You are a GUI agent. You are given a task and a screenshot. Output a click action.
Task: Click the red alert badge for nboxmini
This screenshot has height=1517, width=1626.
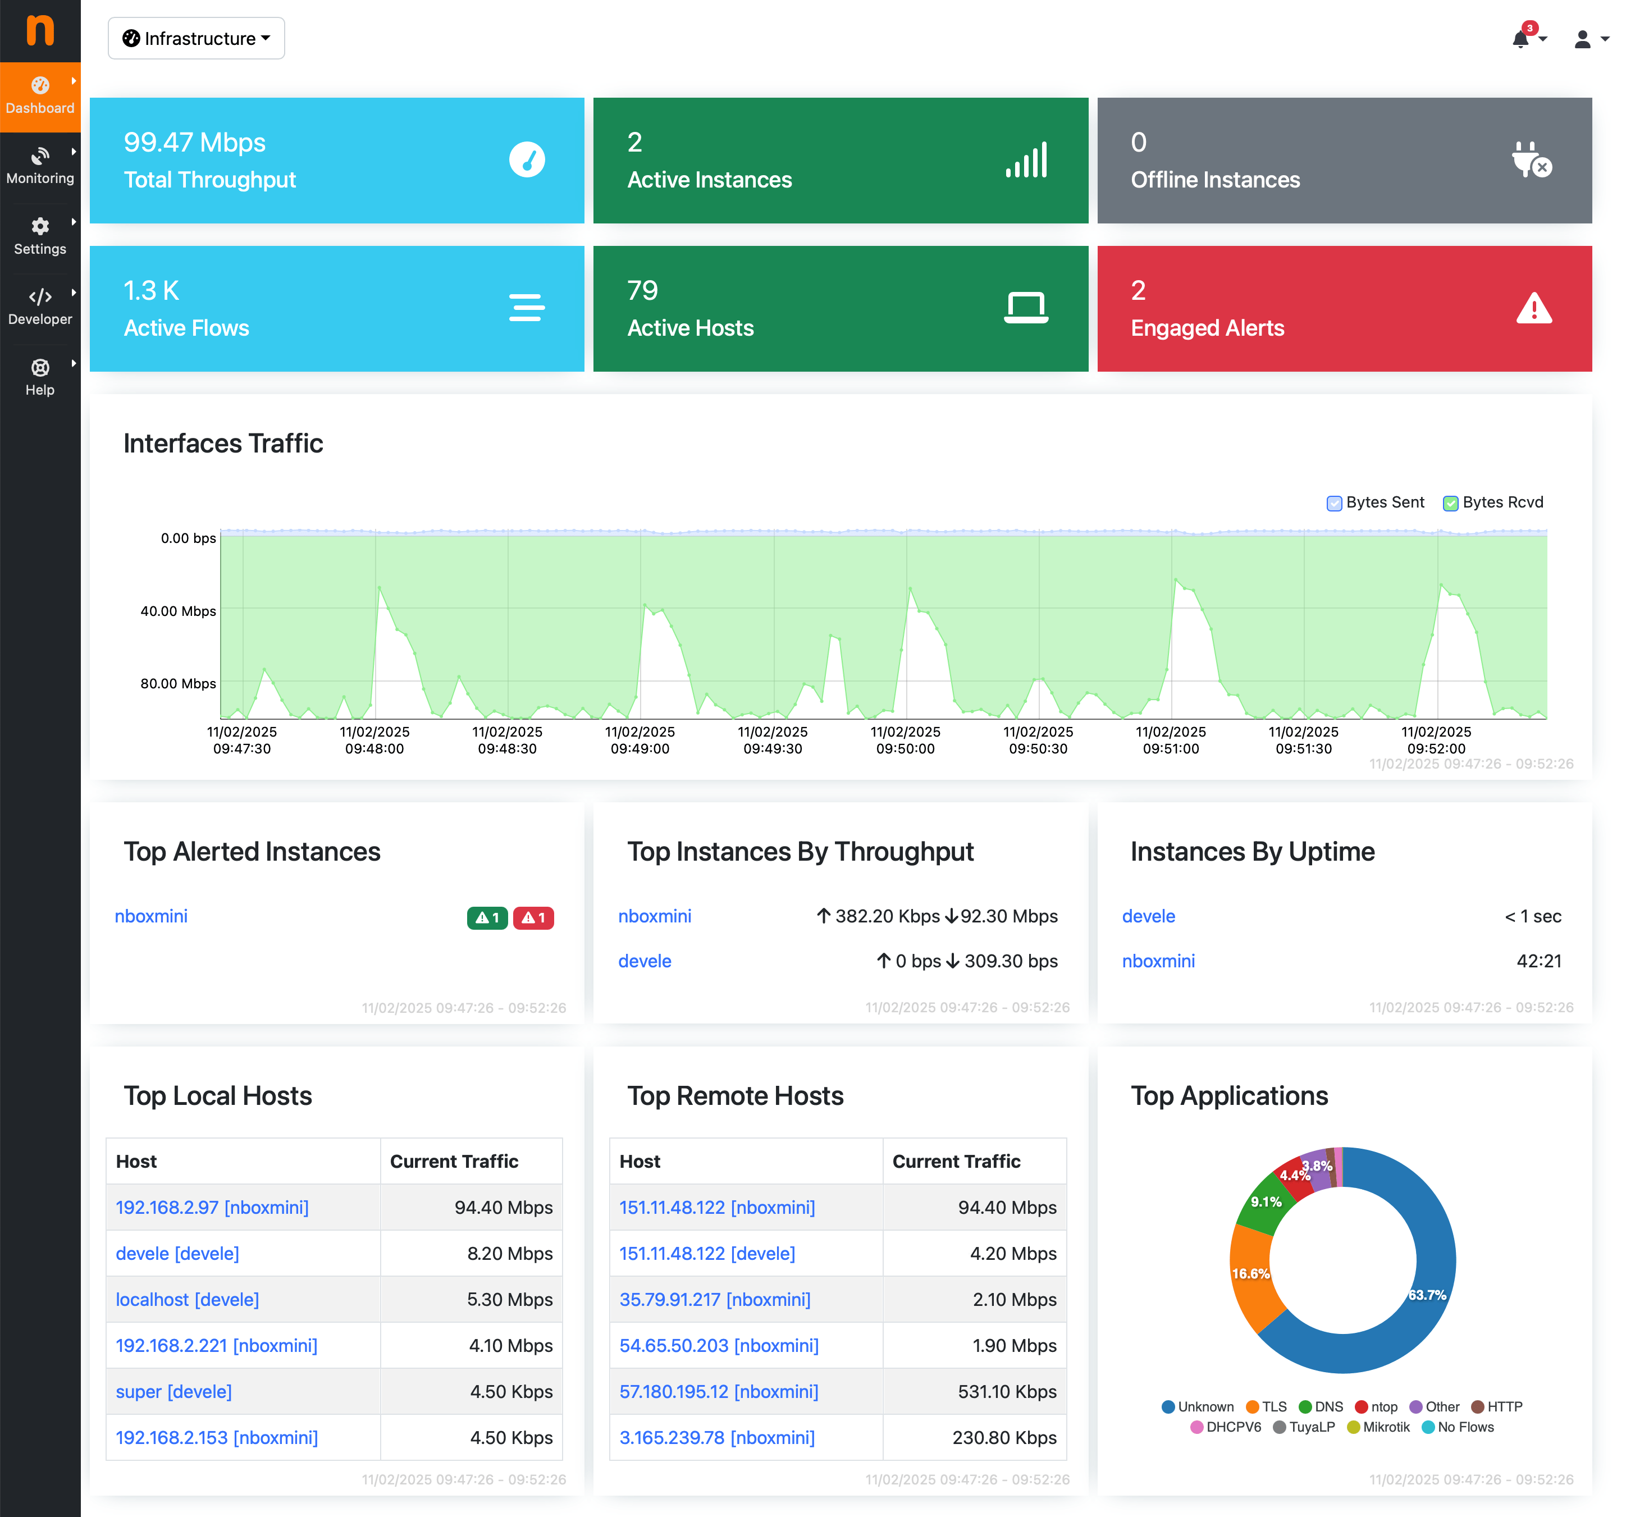tap(533, 917)
